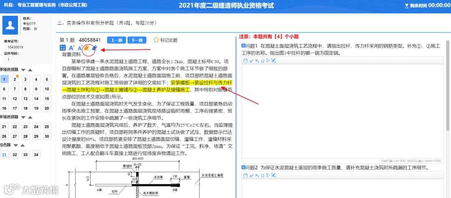Screen dimensions: 451x198
Task: Click superscript icon in 问题2 editor toolbar
Action: point(251,176)
